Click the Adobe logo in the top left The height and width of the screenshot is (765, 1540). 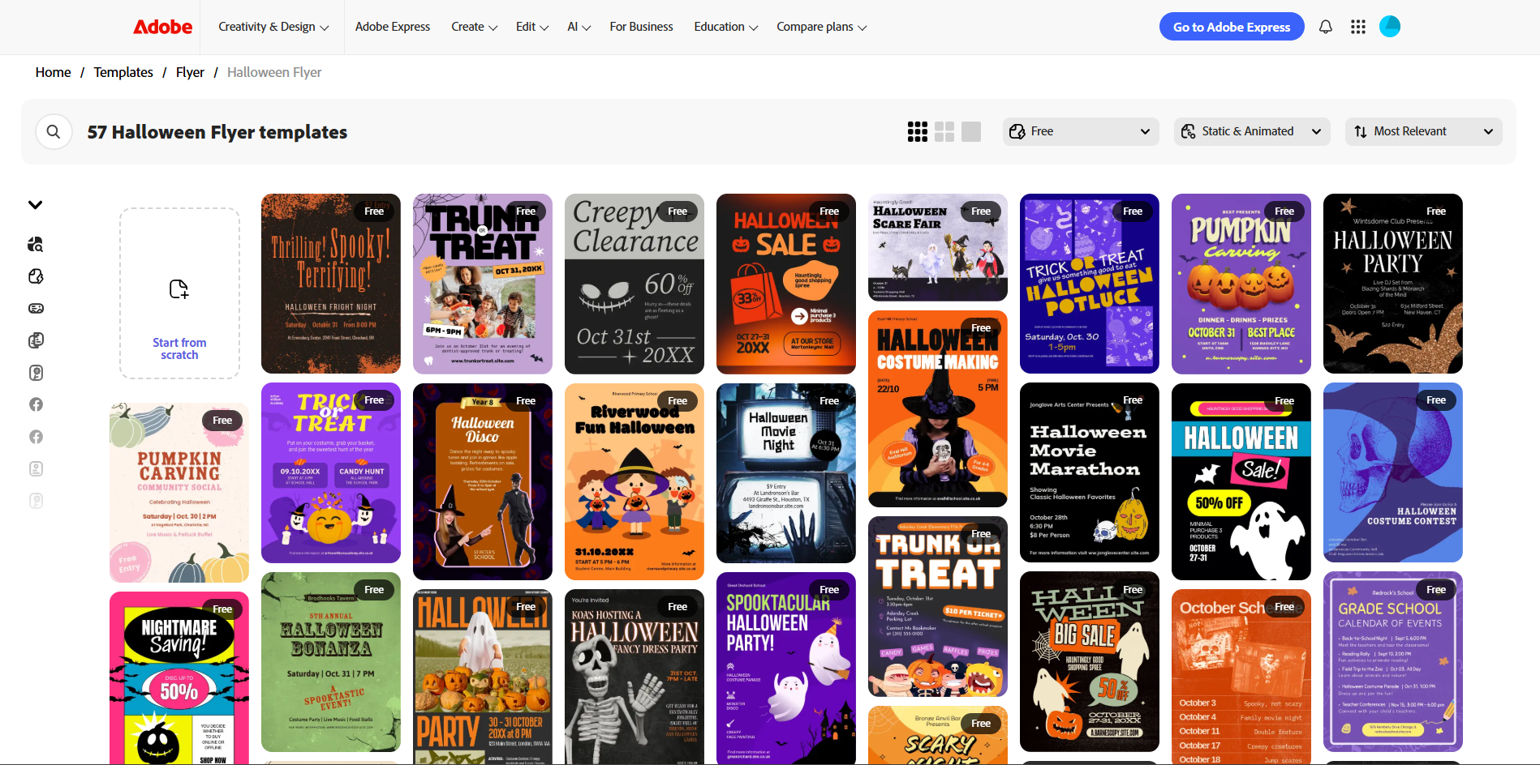(x=162, y=26)
